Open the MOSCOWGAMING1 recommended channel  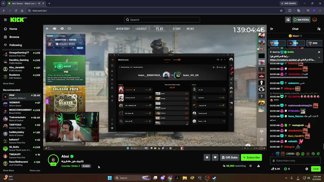pos(22,111)
